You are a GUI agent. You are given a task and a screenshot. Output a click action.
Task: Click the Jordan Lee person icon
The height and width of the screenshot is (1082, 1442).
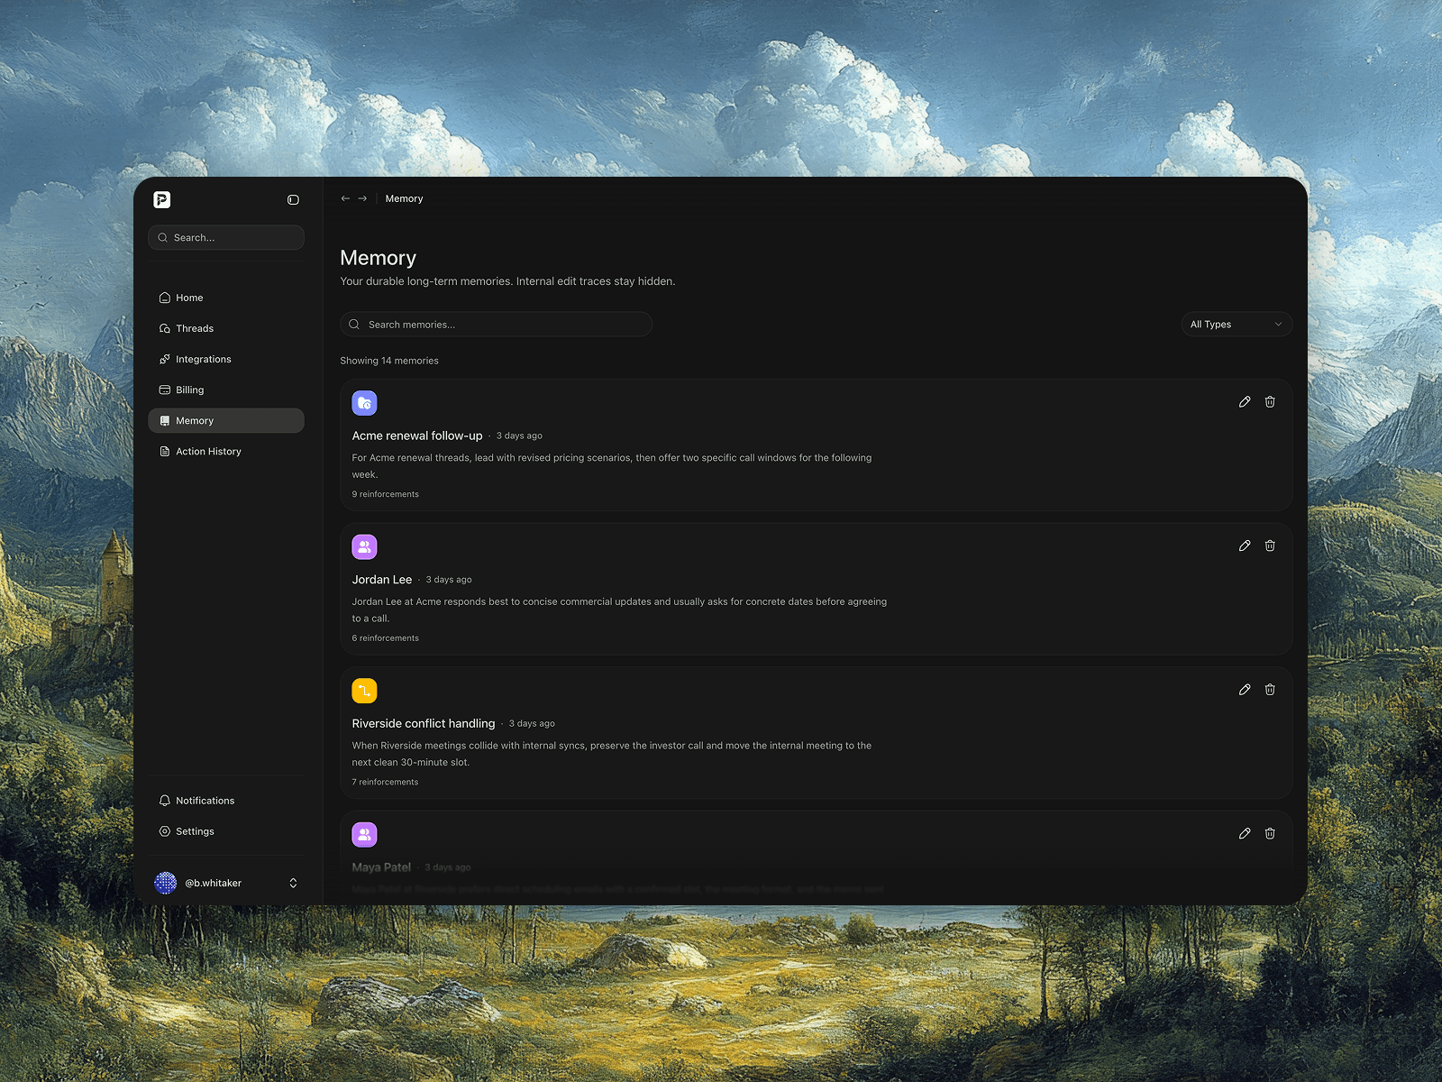[364, 547]
